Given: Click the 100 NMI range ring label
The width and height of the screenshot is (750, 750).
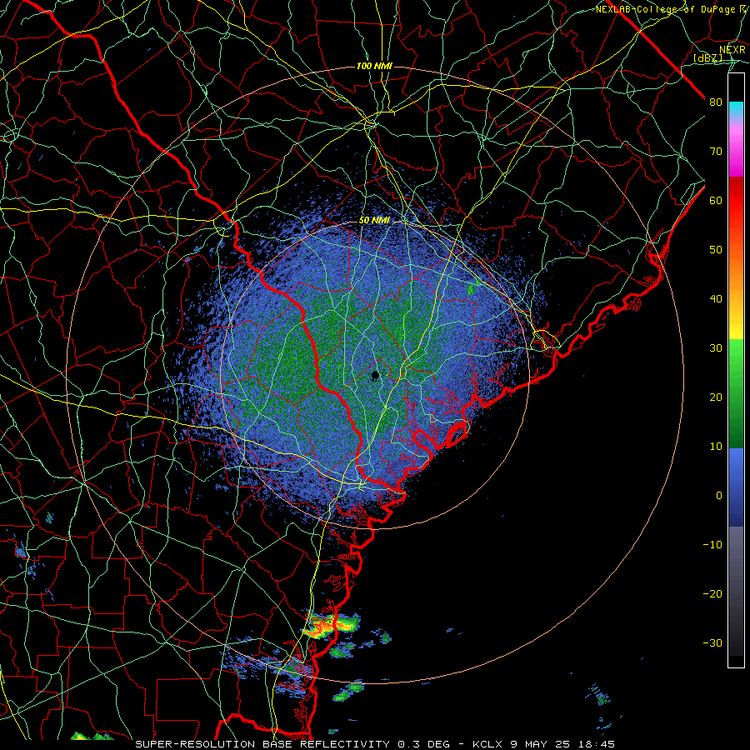Looking at the screenshot, I should click(374, 66).
